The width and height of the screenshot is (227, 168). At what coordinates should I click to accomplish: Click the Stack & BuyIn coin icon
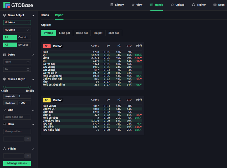5,79
